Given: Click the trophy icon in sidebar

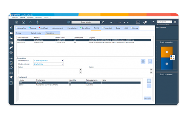Looking at the screenshot, I should (11, 78).
